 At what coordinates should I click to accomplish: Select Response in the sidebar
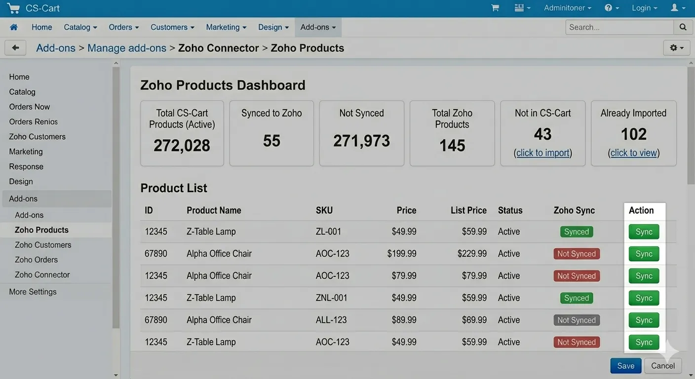click(x=26, y=166)
